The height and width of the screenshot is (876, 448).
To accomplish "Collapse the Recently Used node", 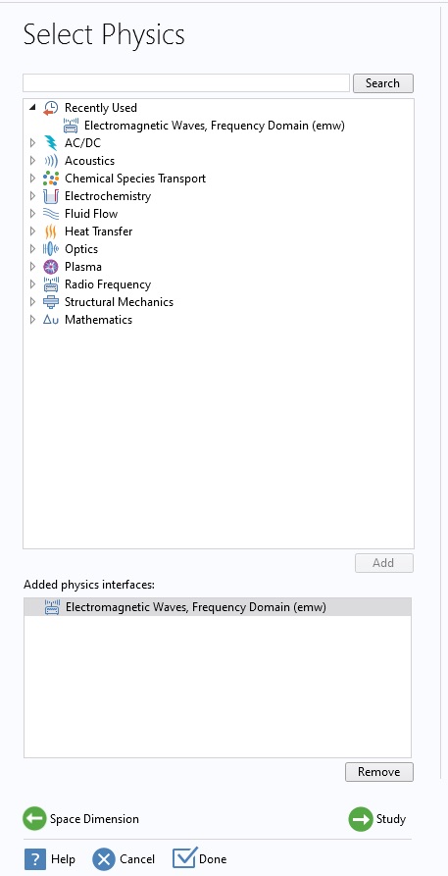I will coord(32,107).
